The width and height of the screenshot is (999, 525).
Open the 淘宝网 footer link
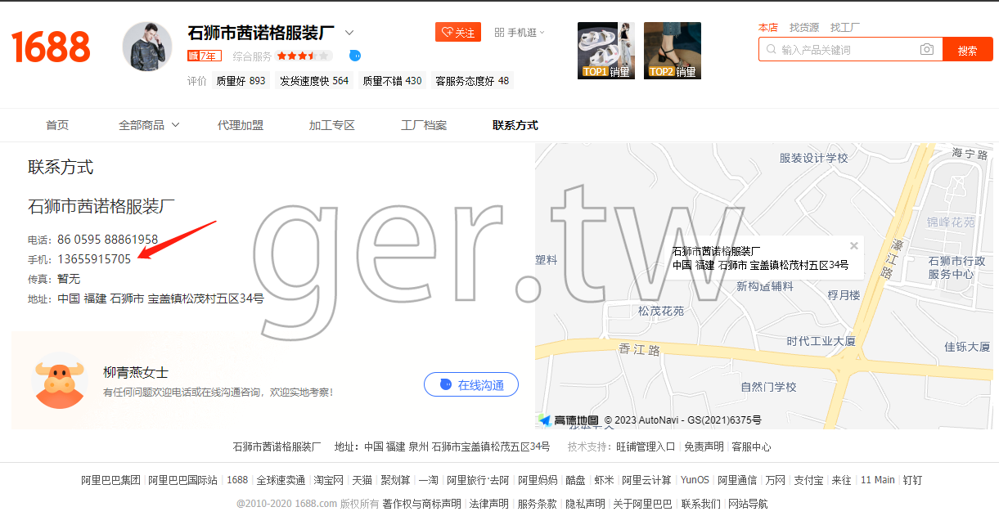pos(329,480)
